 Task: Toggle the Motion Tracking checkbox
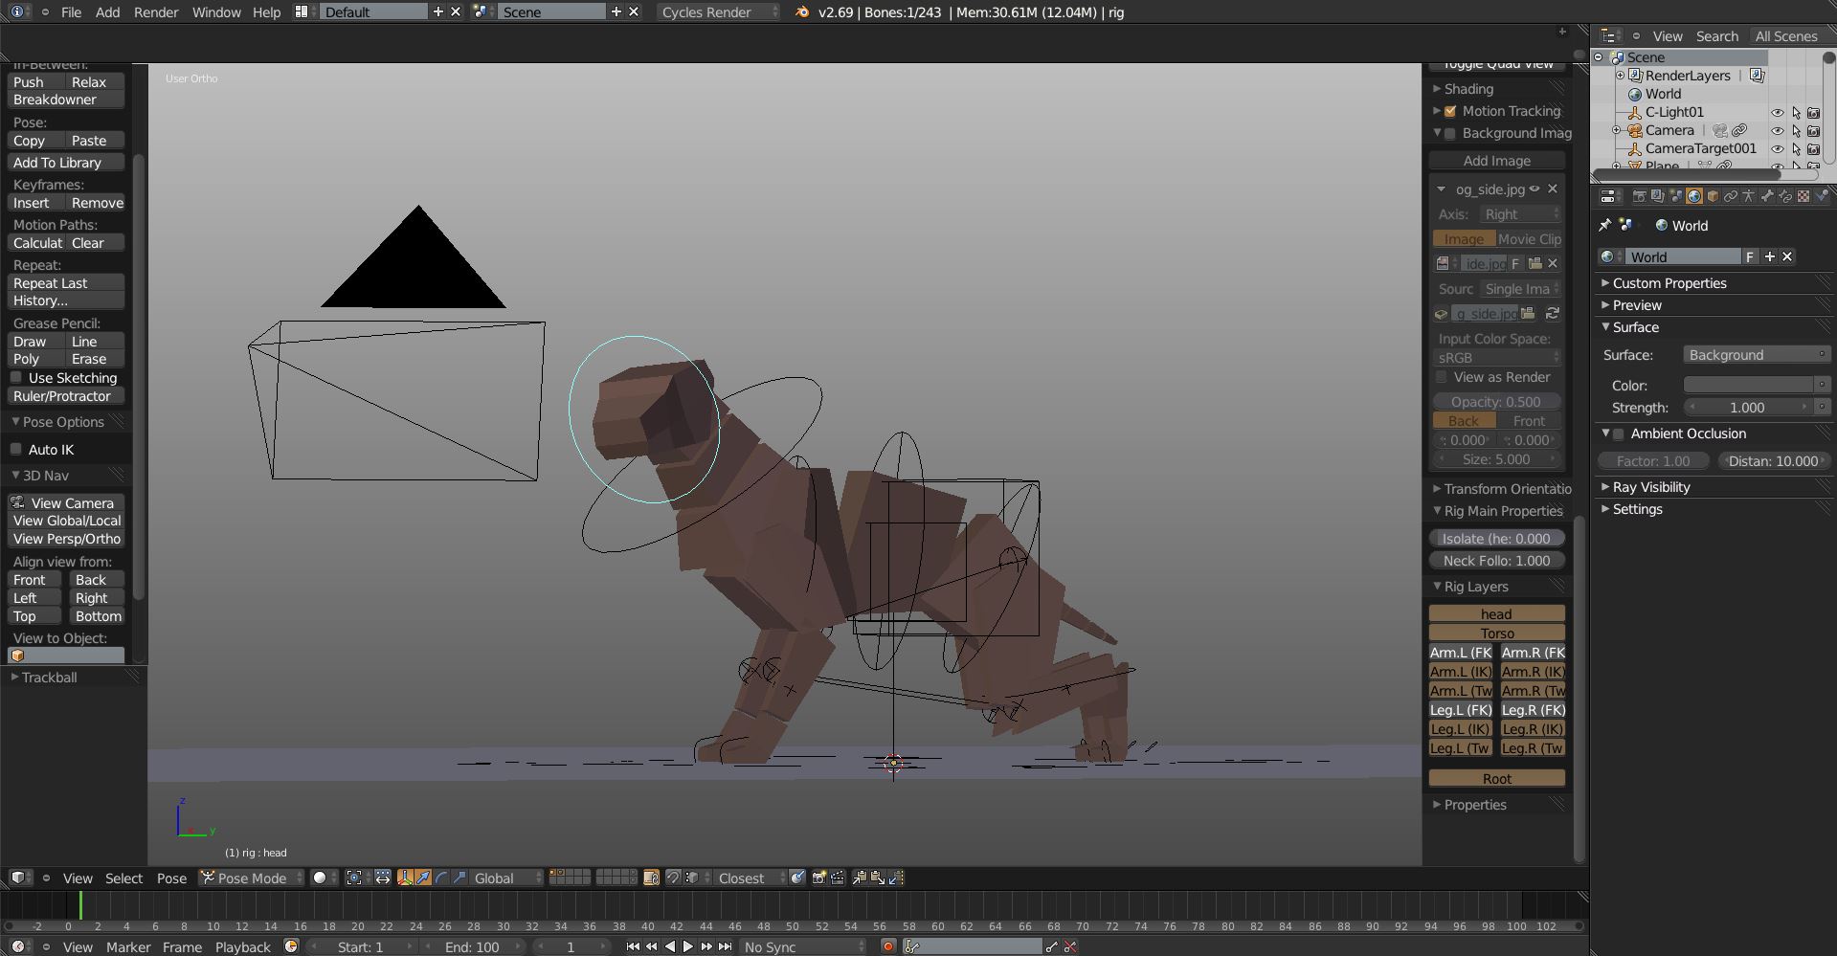pos(1450,111)
